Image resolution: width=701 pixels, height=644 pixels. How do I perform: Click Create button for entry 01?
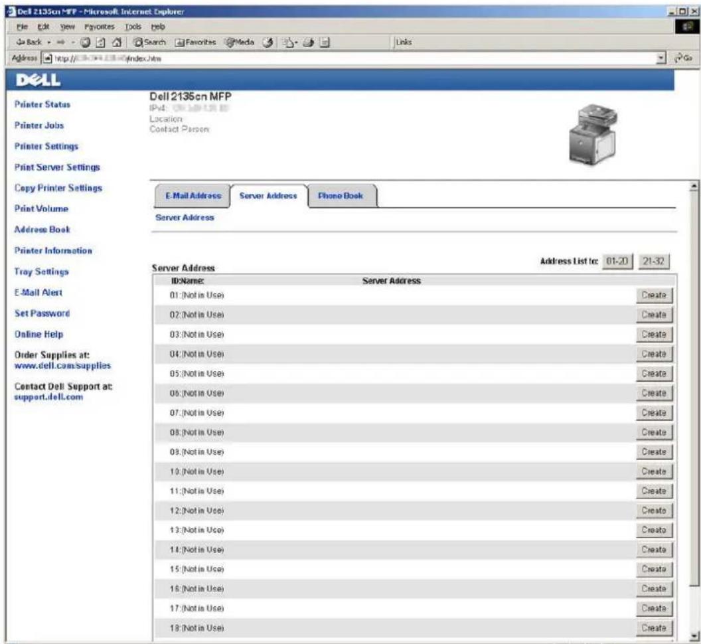pos(654,295)
